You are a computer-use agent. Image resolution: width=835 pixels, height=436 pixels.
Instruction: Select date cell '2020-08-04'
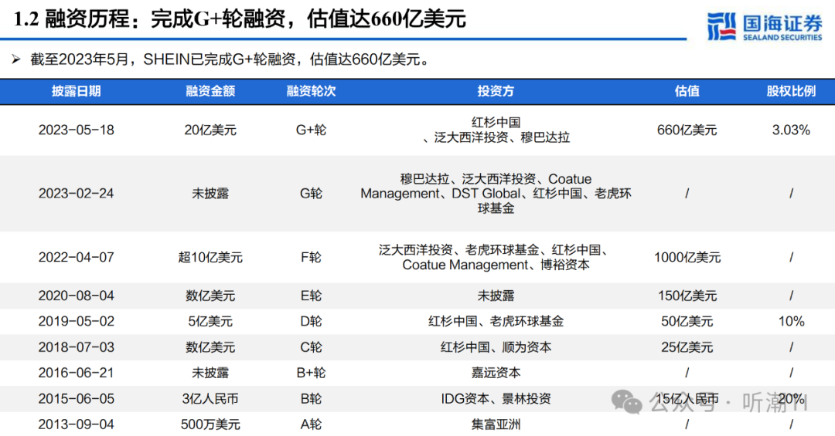point(76,296)
